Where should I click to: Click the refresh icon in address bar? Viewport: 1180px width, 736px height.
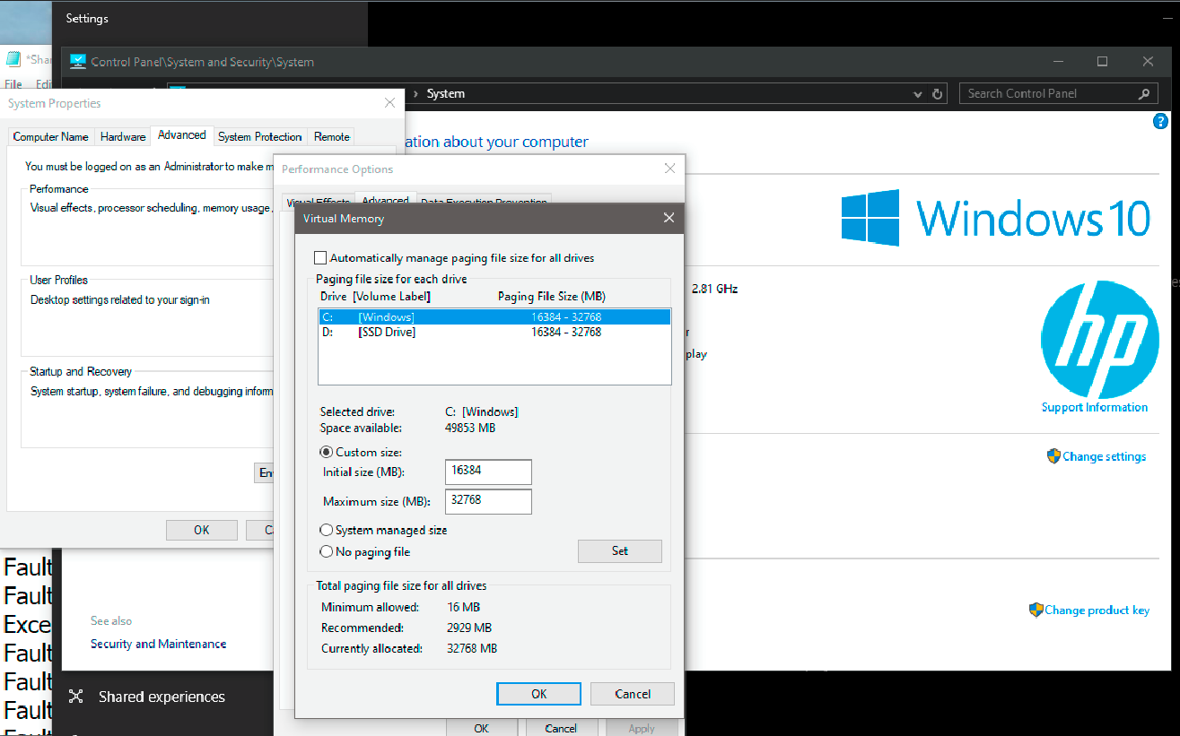point(938,94)
